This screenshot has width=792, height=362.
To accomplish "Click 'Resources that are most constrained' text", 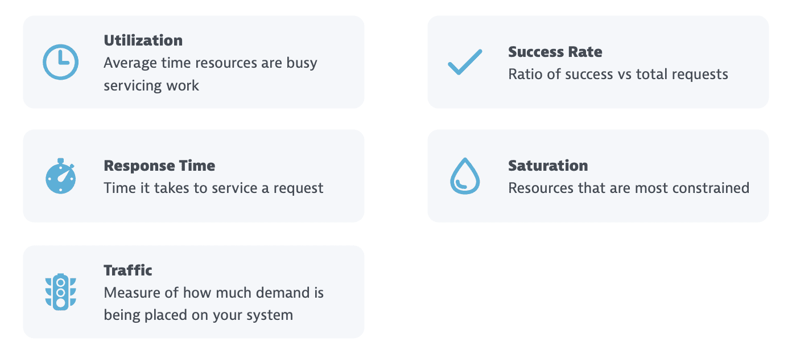I will (629, 188).
